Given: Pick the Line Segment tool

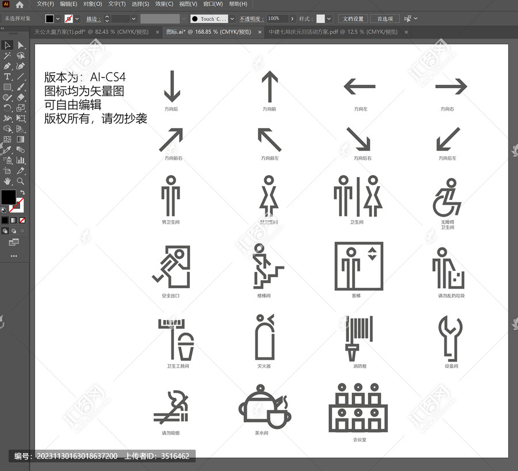Looking at the screenshot, I should 21,77.
